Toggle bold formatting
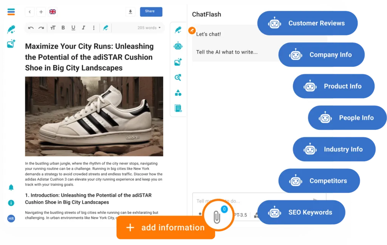The height and width of the screenshot is (245, 387). 63,28
